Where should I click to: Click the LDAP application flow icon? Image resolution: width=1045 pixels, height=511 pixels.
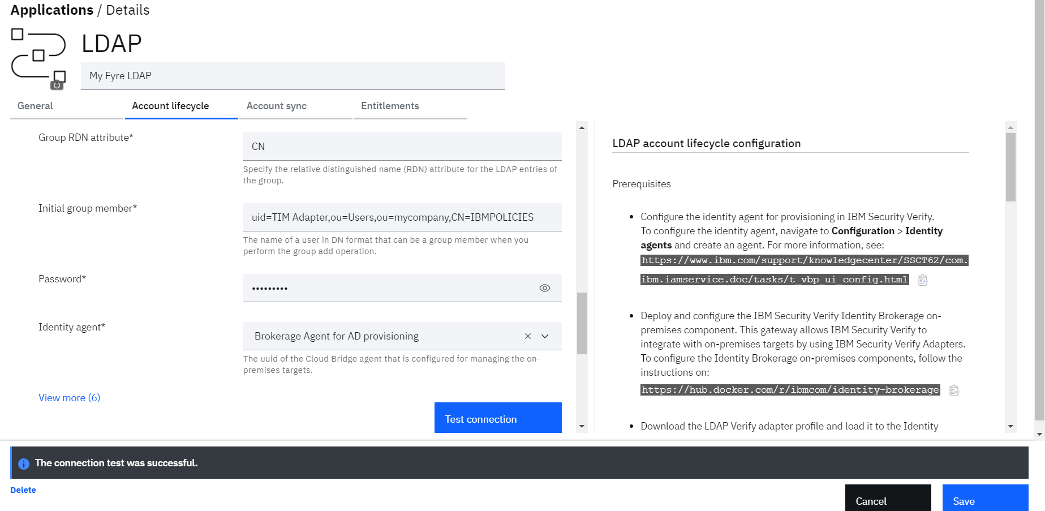click(x=38, y=55)
